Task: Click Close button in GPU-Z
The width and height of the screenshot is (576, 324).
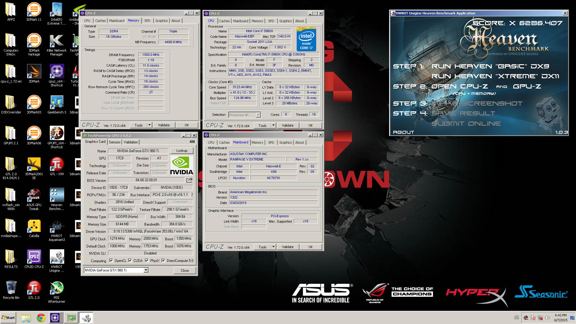Action: (185, 270)
